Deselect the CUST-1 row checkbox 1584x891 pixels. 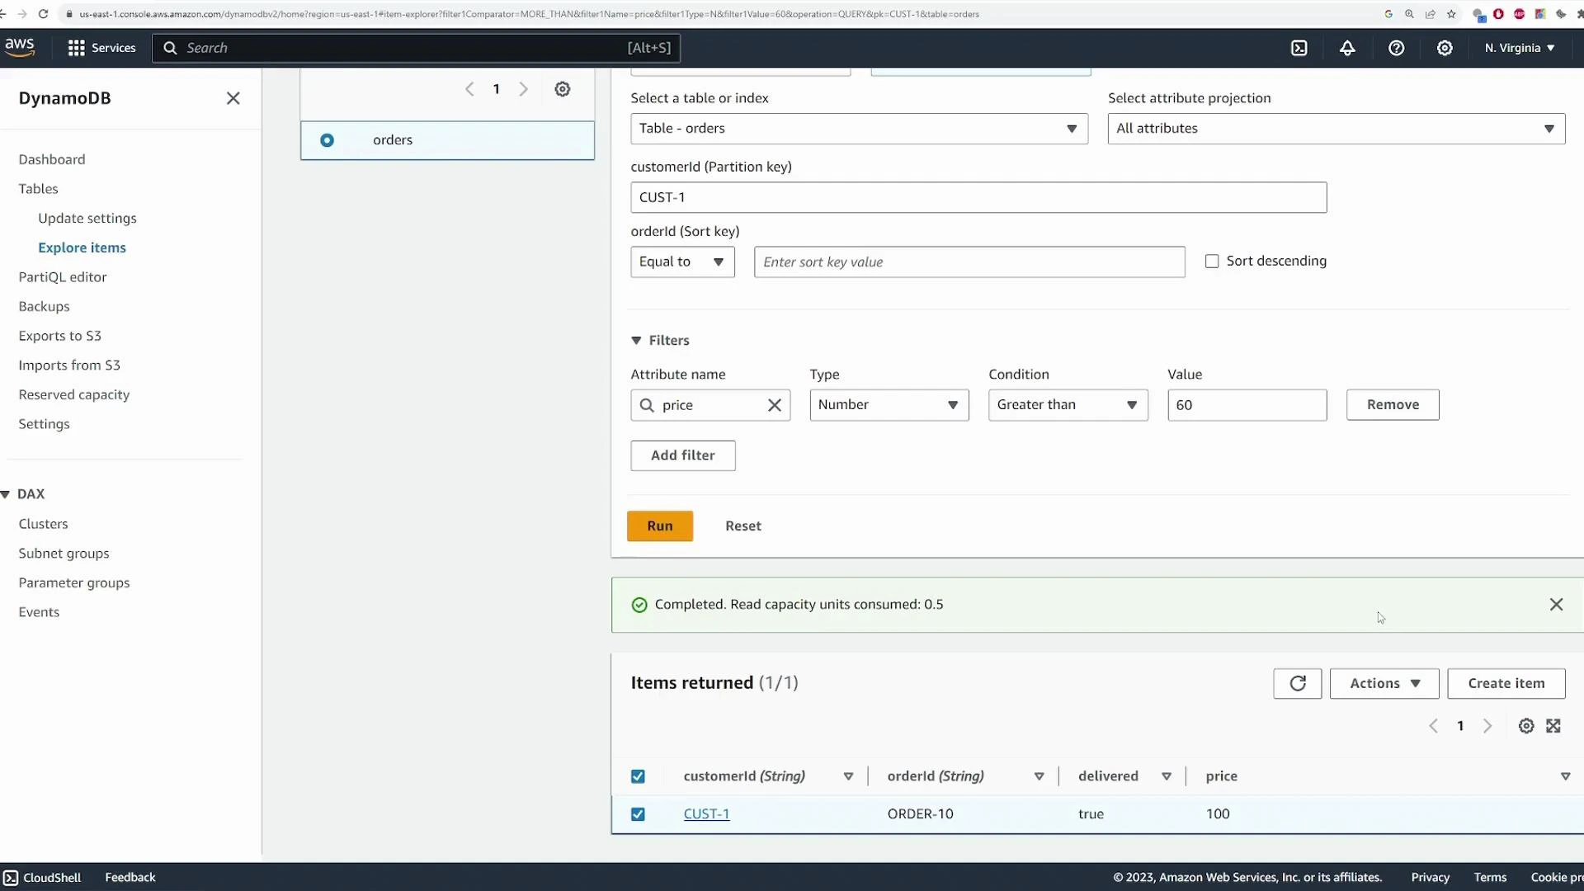tap(638, 813)
